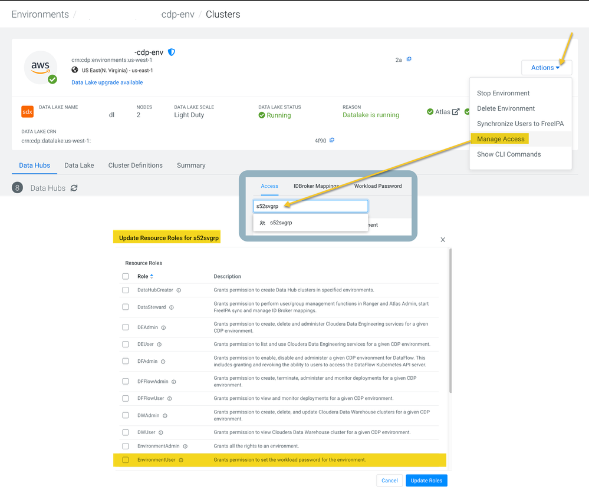589x490 pixels.
Task: Select s52svgrp group suggestion
Action: point(311,223)
